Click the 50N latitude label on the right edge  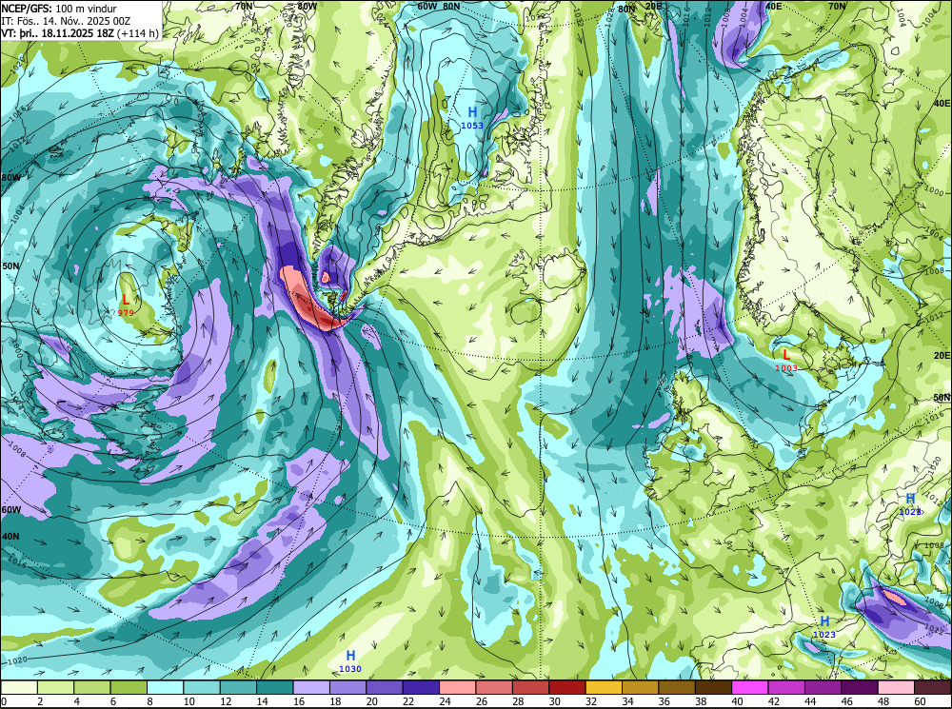[x=942, y=398]
